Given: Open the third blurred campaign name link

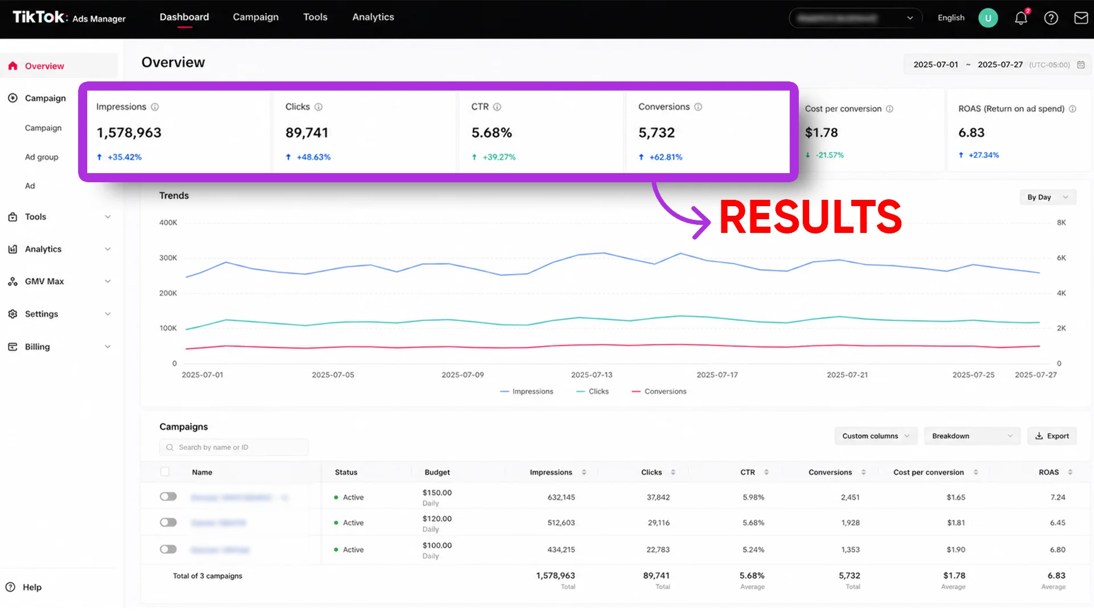Looking at the screenshot, I should 220,550.
